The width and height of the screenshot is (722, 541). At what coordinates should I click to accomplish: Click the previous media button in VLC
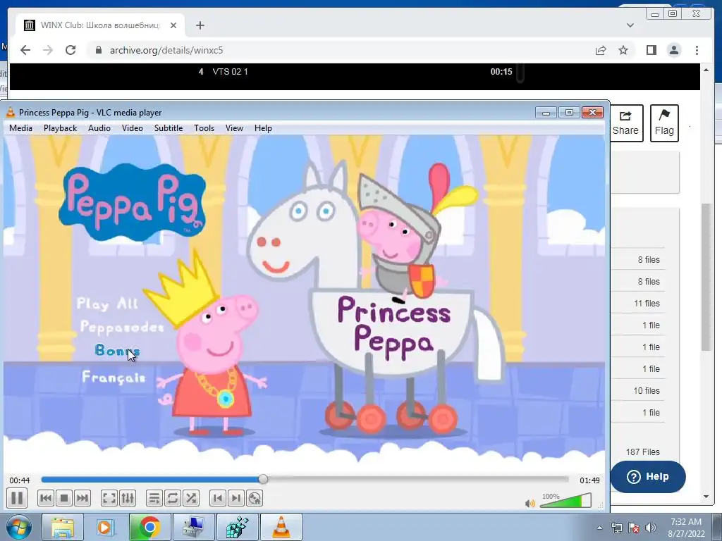pyautogui.click(x=46, y=498)
